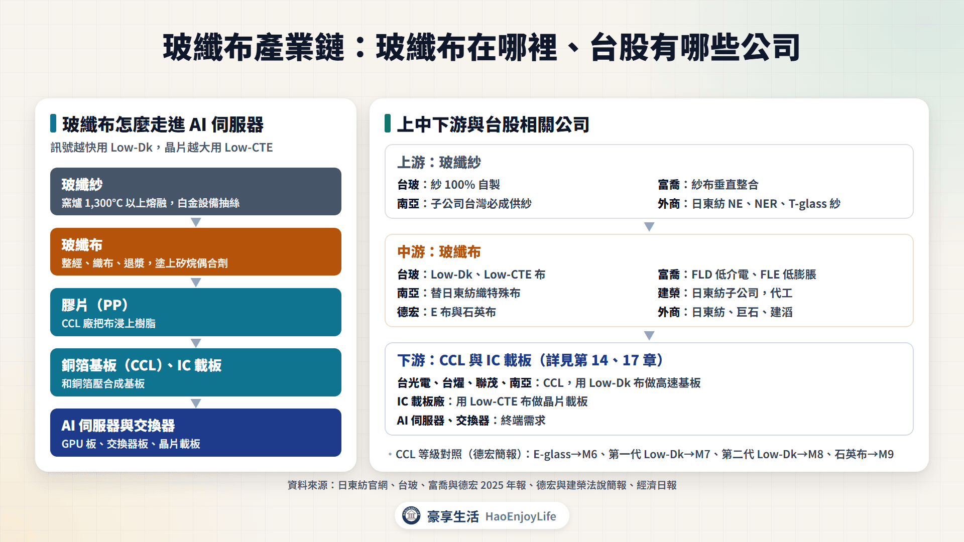Click the line 建榮：日東紡子公司，代工

(725, 293)
